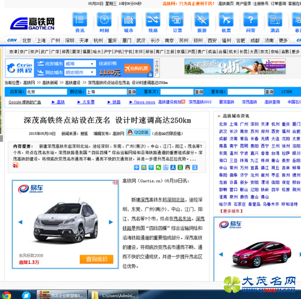Close the 易车 ad beside the article
Viewport: 301px width, 299px height.
[115, 182]
